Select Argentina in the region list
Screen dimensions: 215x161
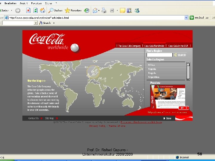coord(153,77)
